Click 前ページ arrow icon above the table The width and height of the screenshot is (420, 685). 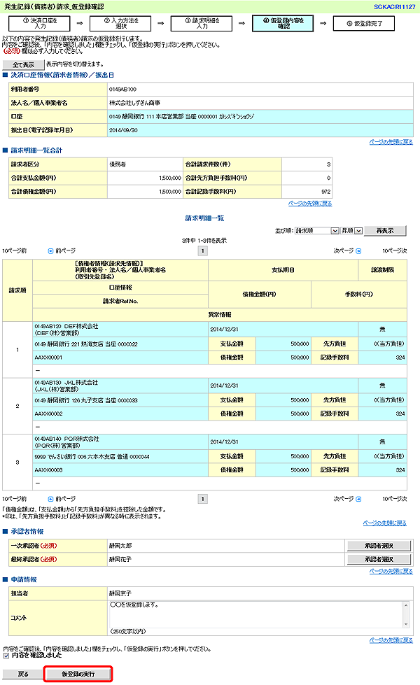coord(50,251)
